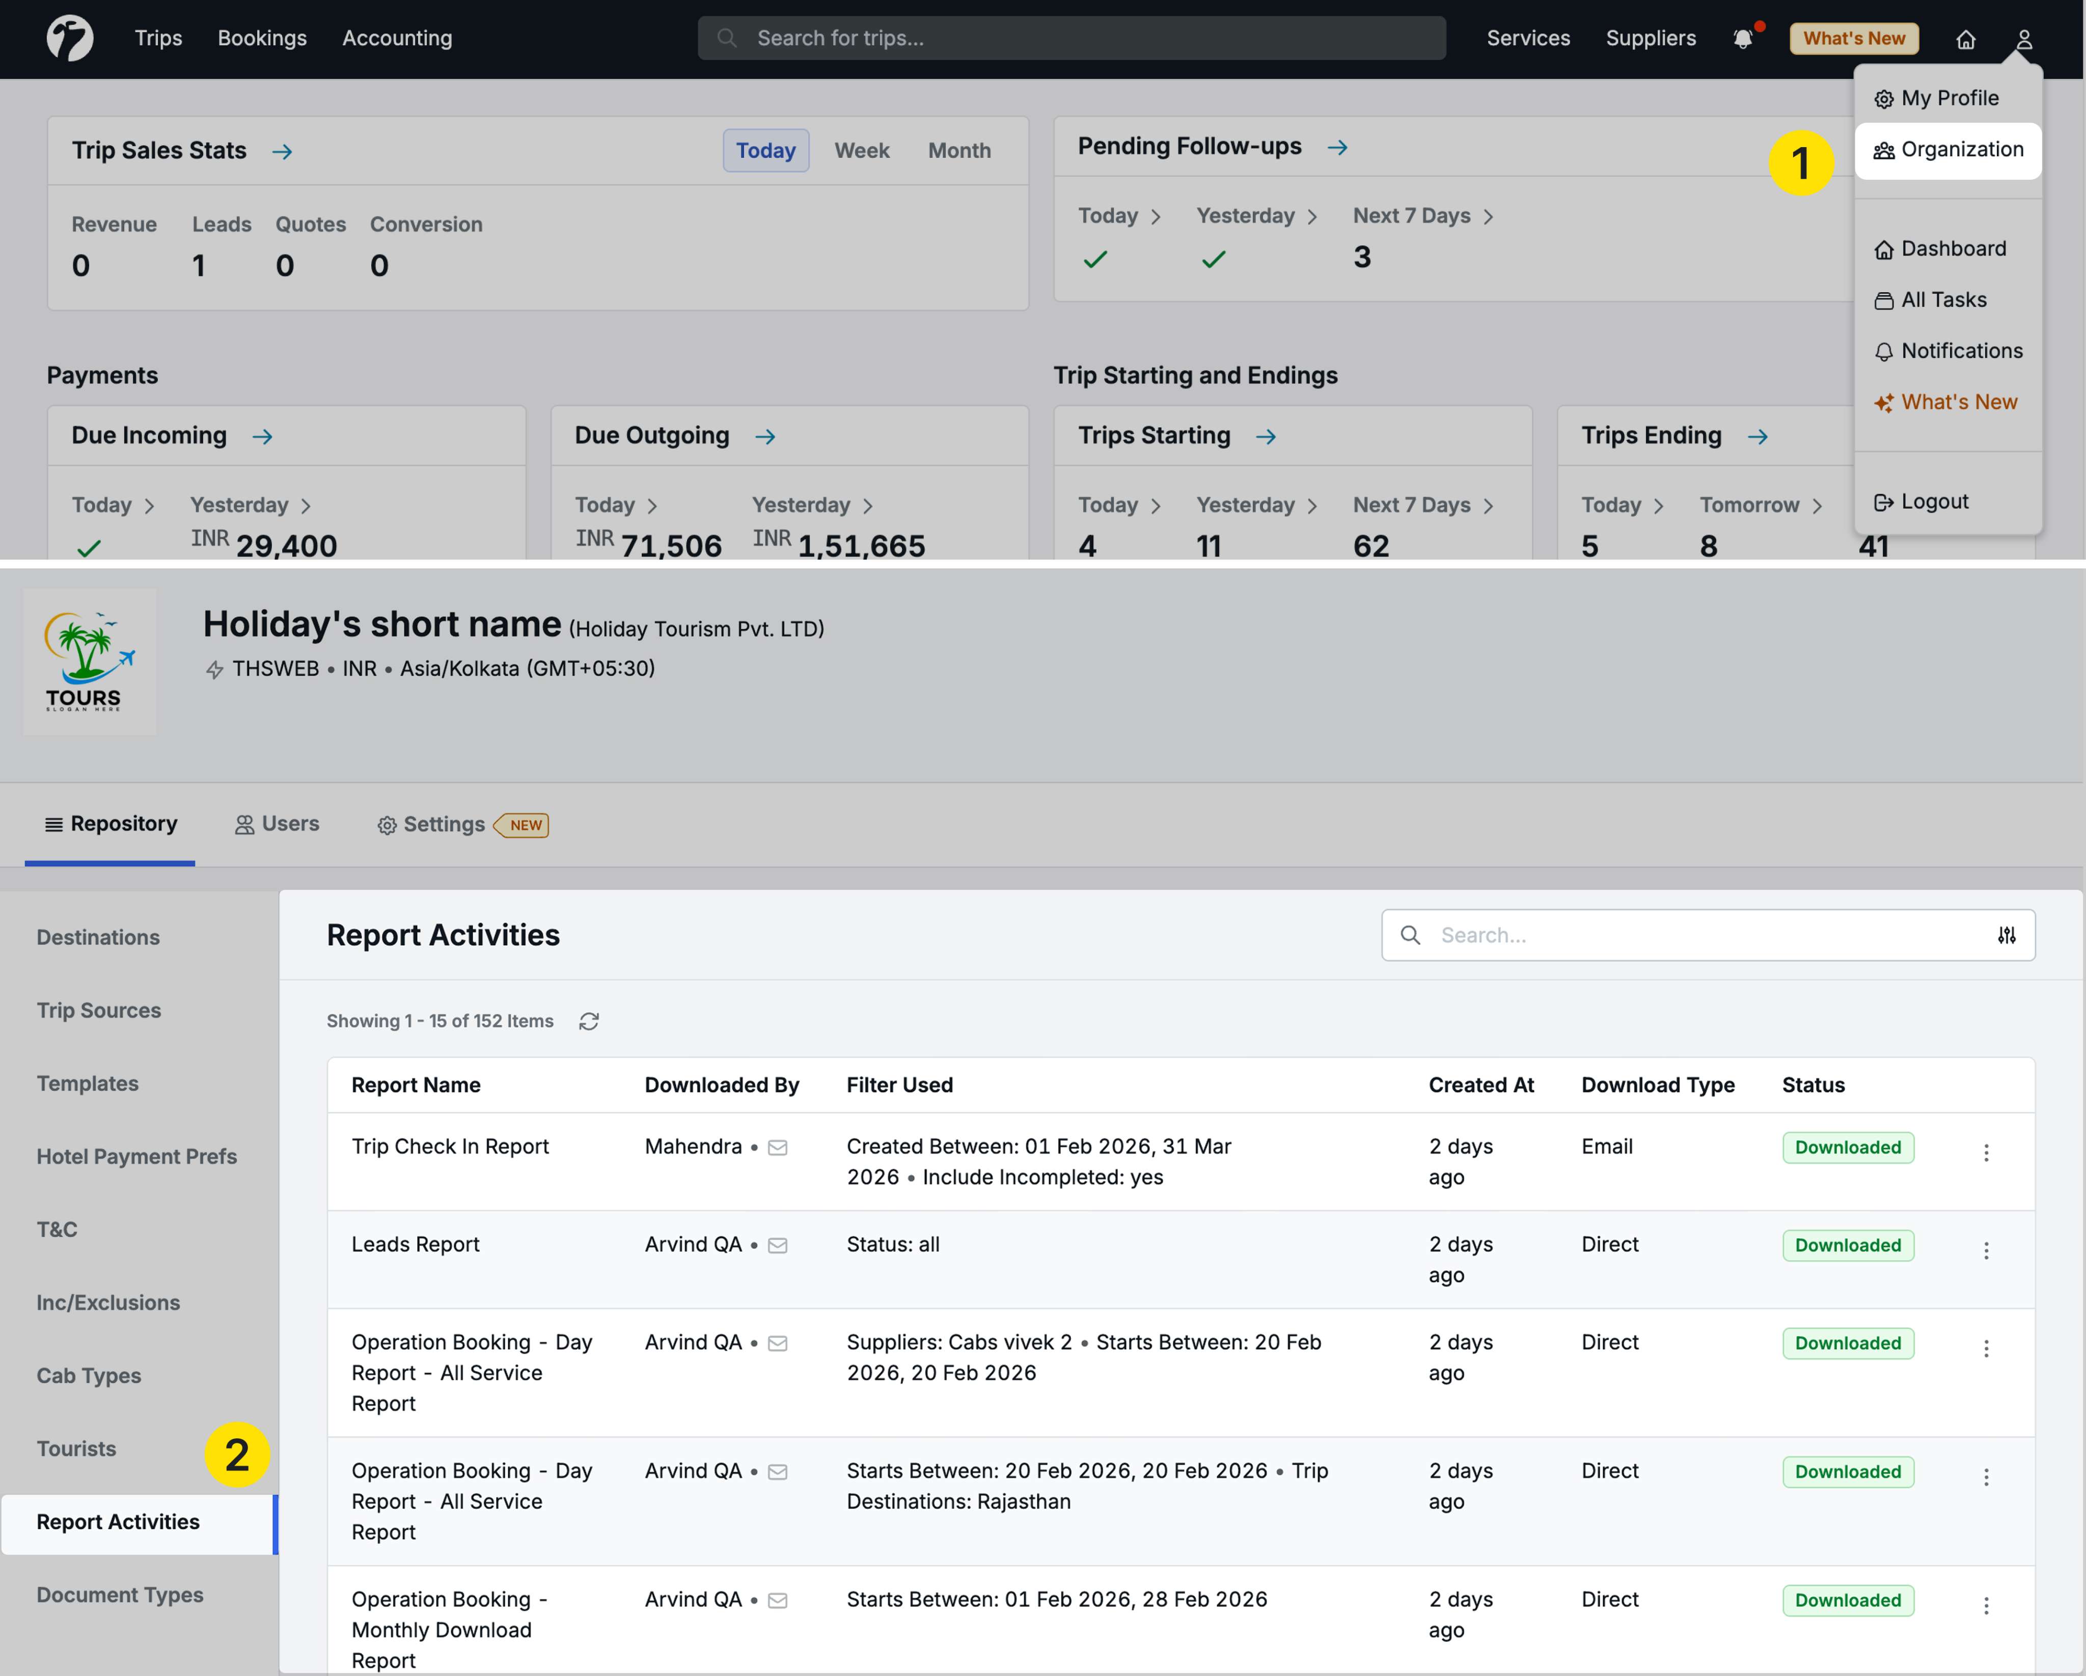Select the Week stats toggle
2086x1676 pixels.
pyautogui.click(x=861, y=151)
